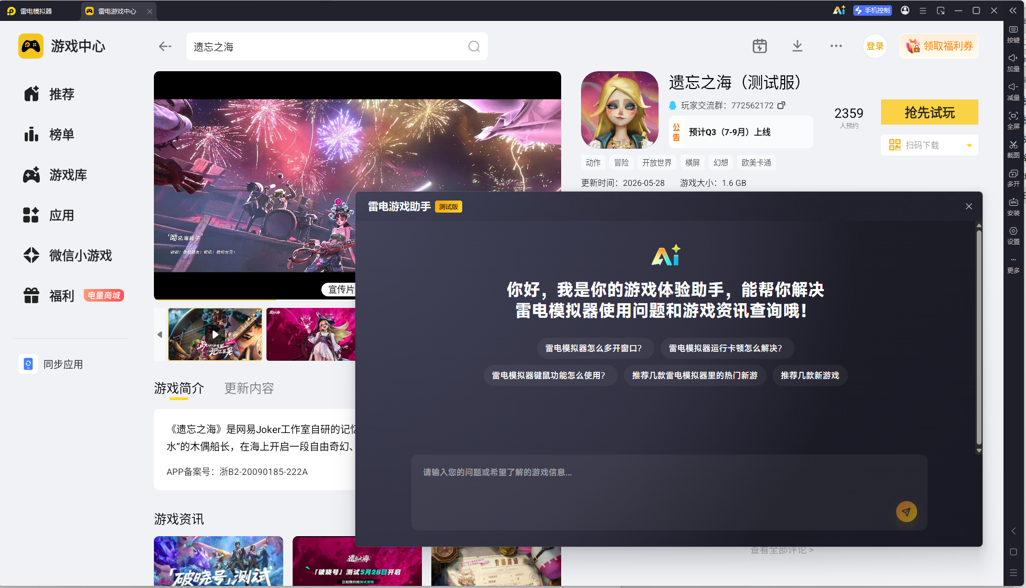Open 同步应用 sync apps
The height and width of the screenshot is (588, 1026).
pos(51,364)
